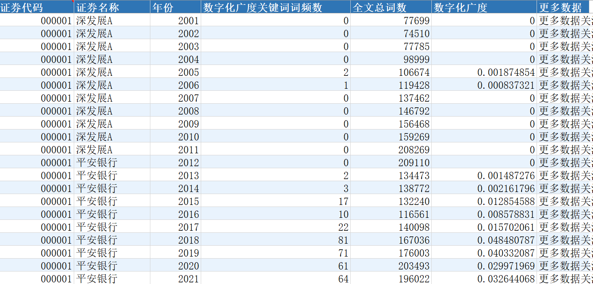Select the 证券名称 column header
593x284 pixels.
(112, 7)
